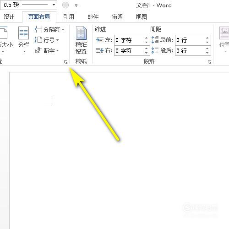Click the spacing before icon beside 段前
Image resolution: width=229 pixels, height=229 pixels.
click(x=155, y=40)
